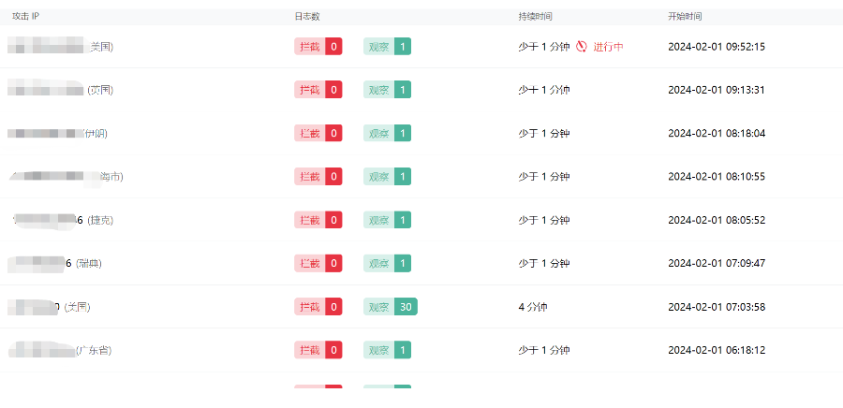This screenshot has height=408, width=843.
Task: Click 拦截 badge in the 08:18:04 row
Action: pyautogui.click(x=318, y=133)
